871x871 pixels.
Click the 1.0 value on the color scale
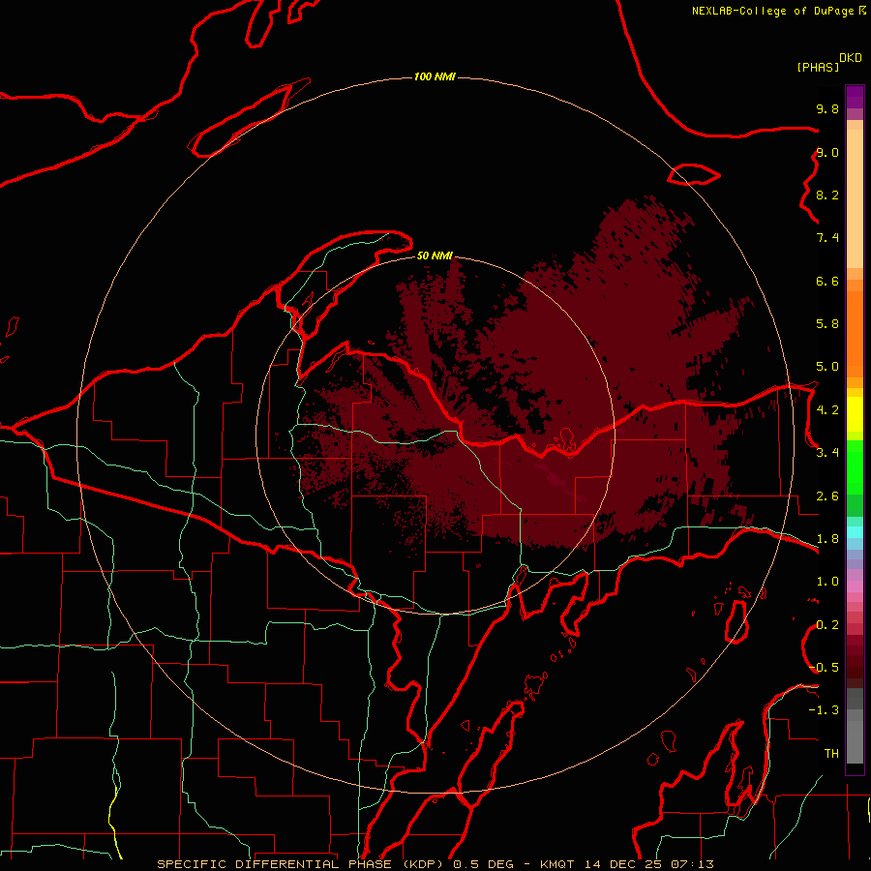point(827,582)
